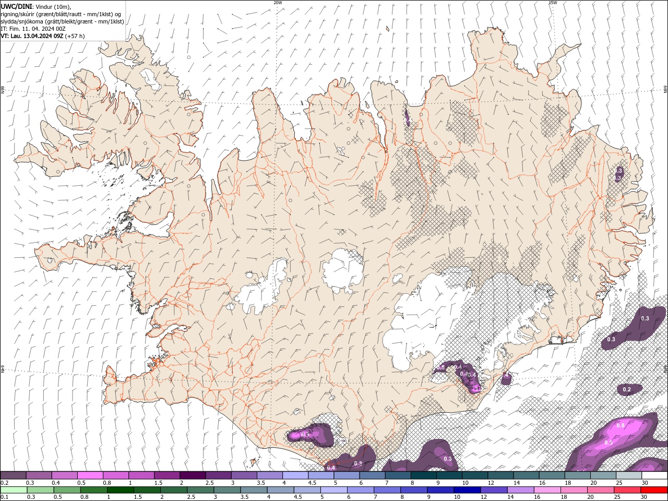Pick the upper legend 30 white swatch
The height and width of the screenshot is (501, 668).
(x=654, y=475)
